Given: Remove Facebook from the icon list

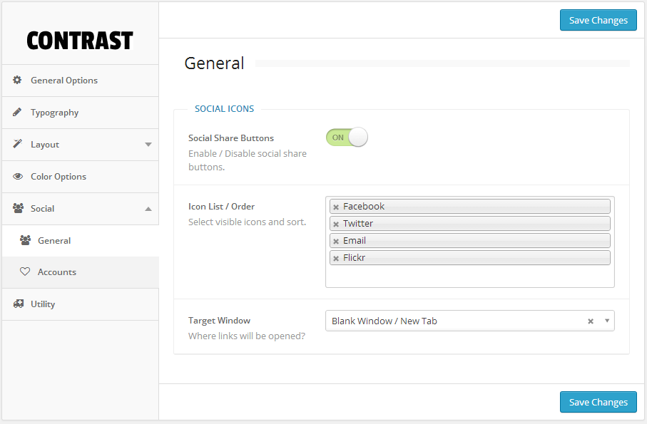Looking at the screenshot, I should (336, 207).
